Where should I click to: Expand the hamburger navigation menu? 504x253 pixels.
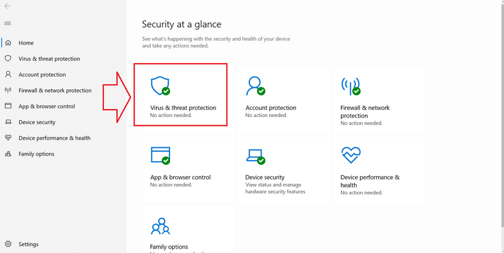pyautogui.click(x=8, y=23)
